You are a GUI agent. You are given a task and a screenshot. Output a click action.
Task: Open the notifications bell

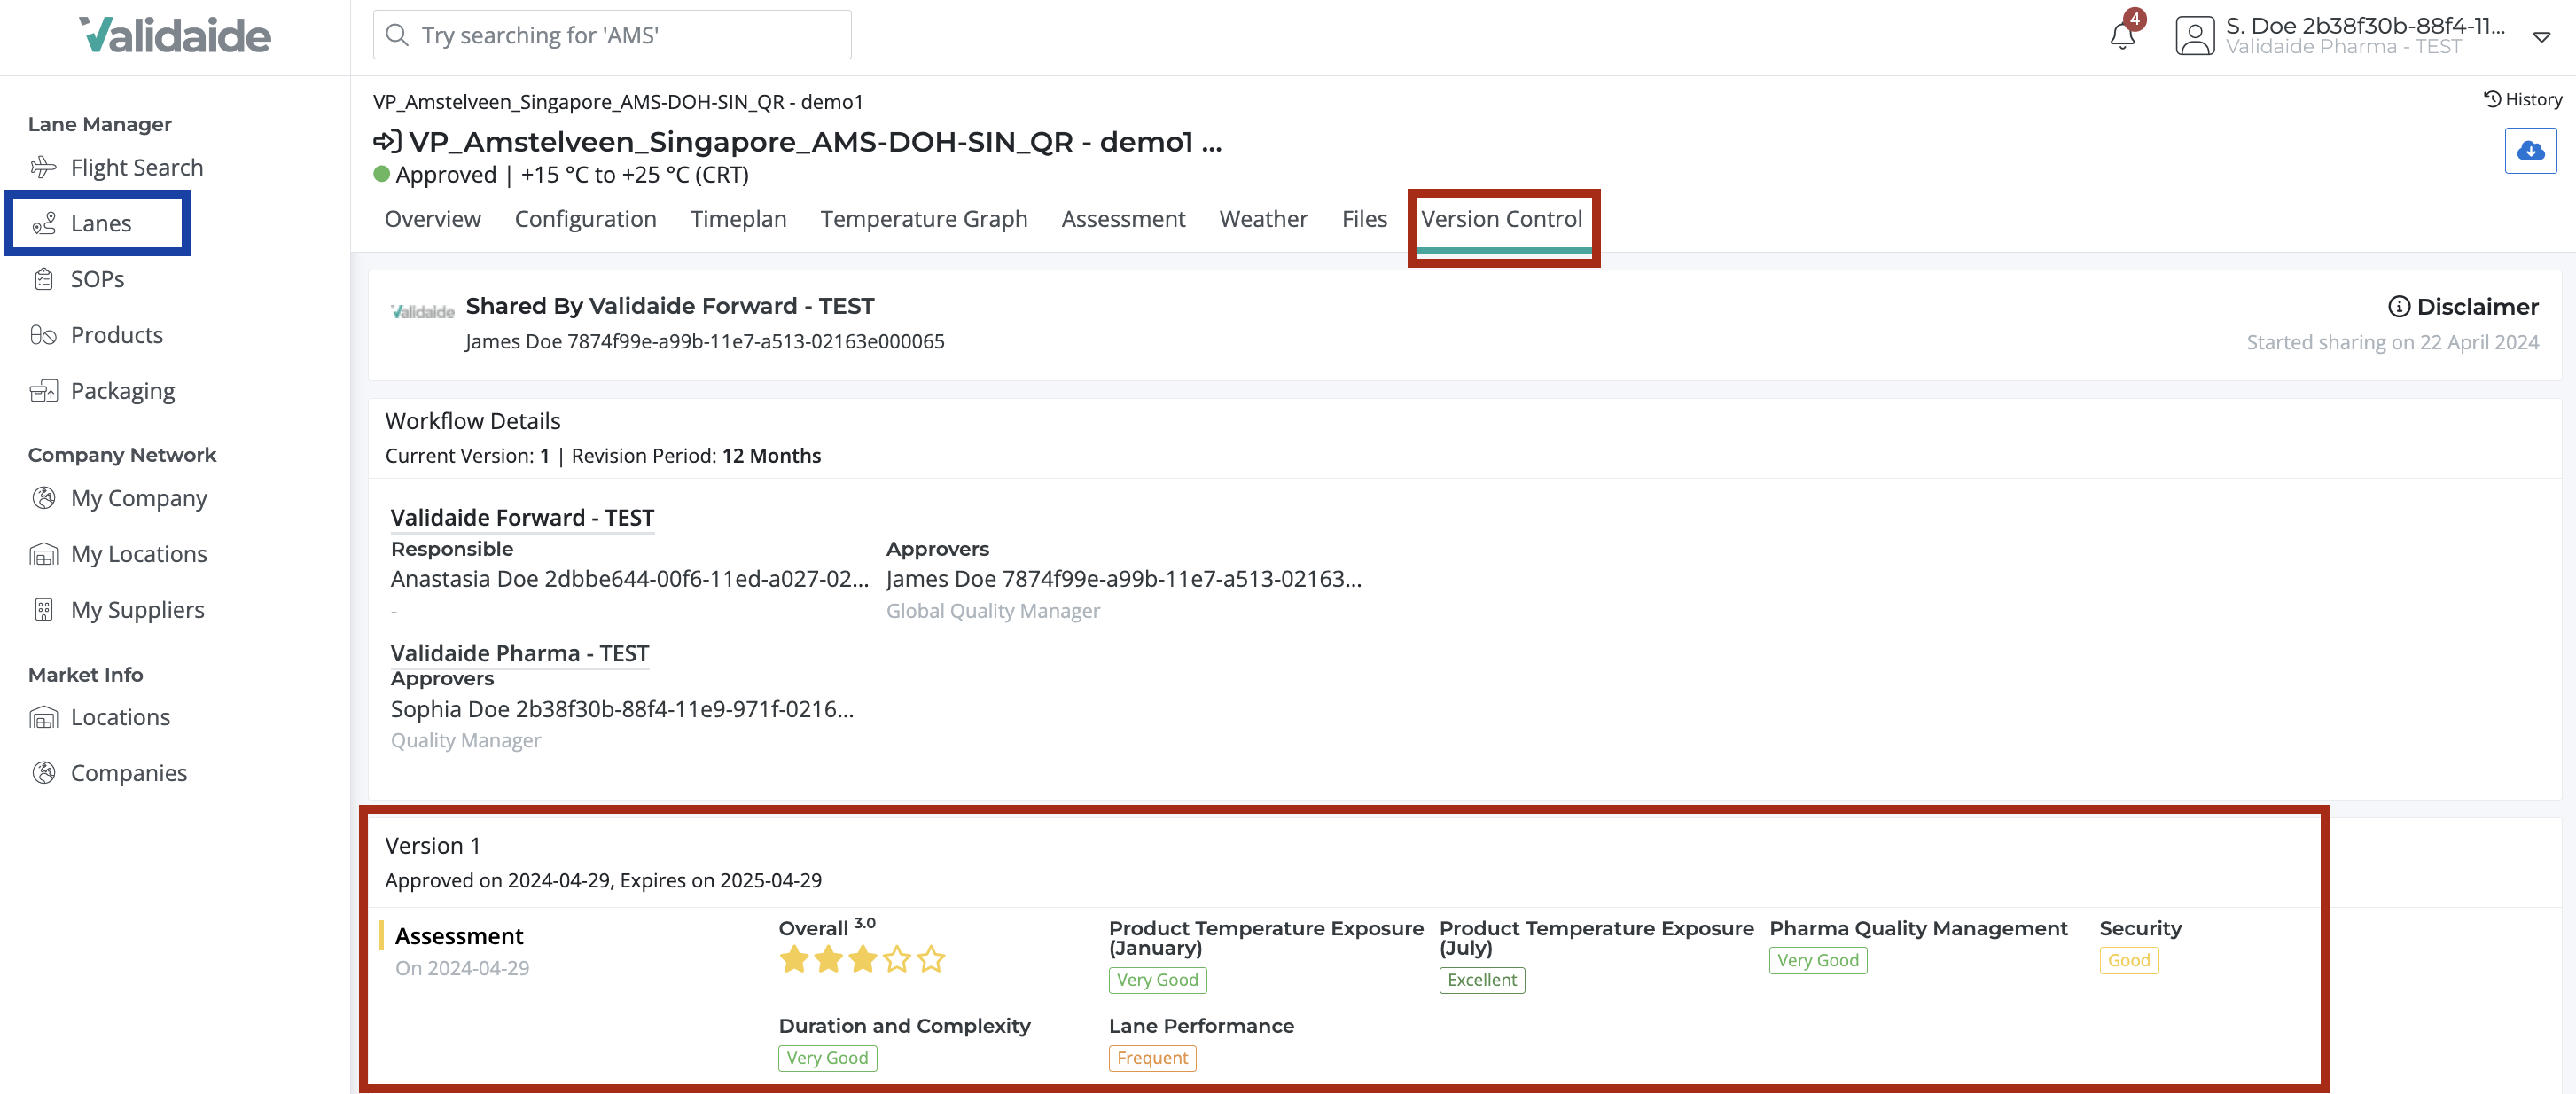pyautogui.click(x=2120, y=38)
